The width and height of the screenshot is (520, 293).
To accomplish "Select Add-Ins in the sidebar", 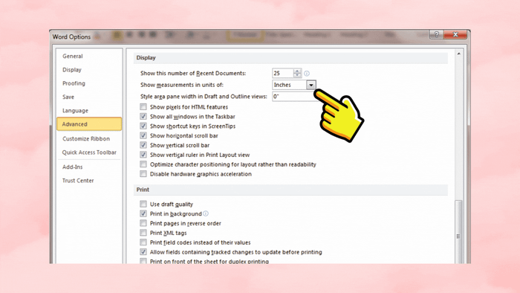I will pos(73,167).
